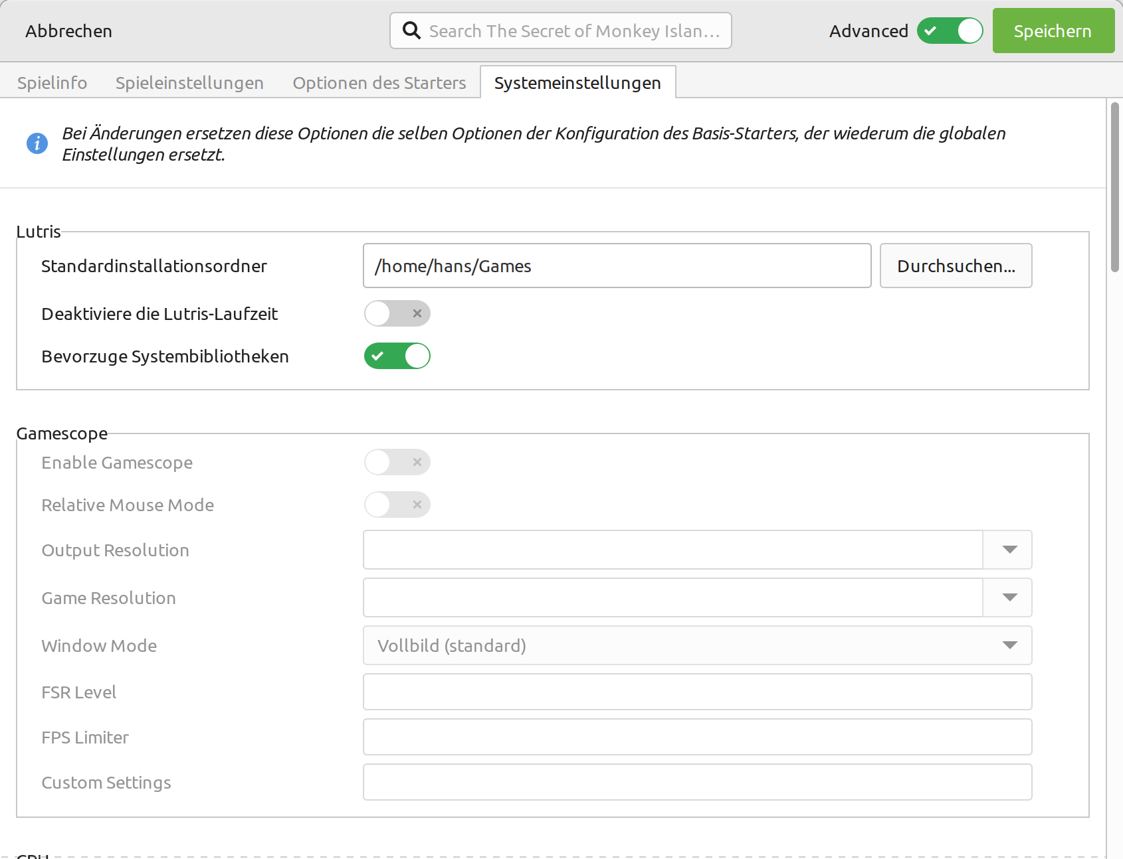Image resolution: width=1123 pixels, height=859 pixels.
Task: Toggle Relative Mouse Mode switch
Action: tap(397, 505)
